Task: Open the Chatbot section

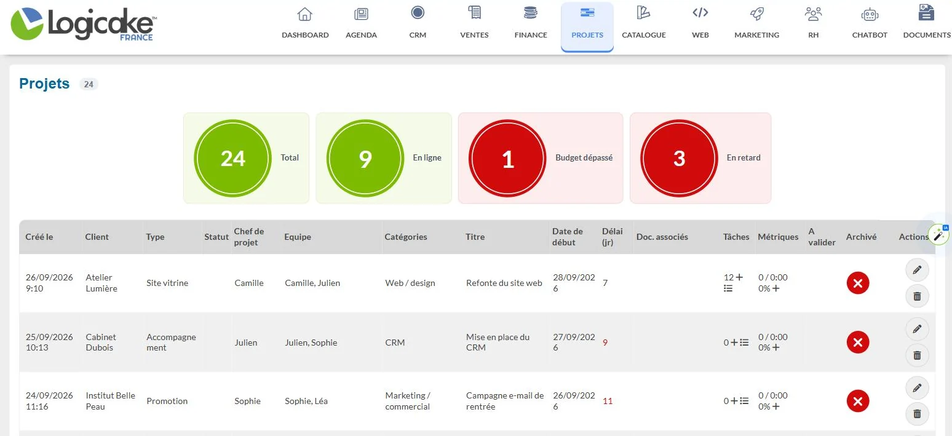Action: click(870, 24)
